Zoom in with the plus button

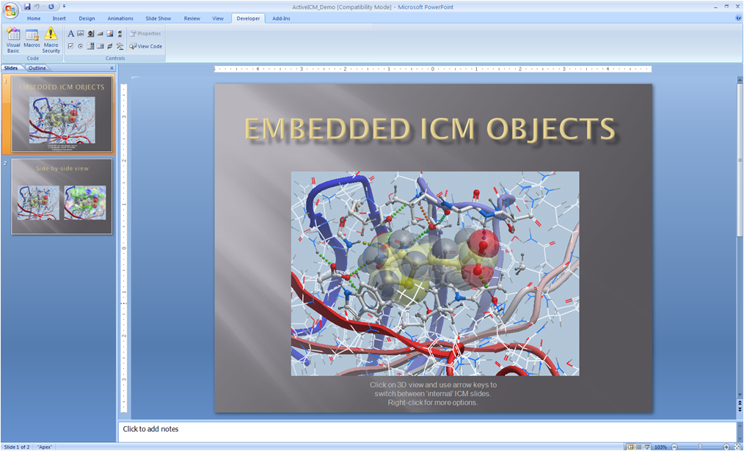[726, 447]
